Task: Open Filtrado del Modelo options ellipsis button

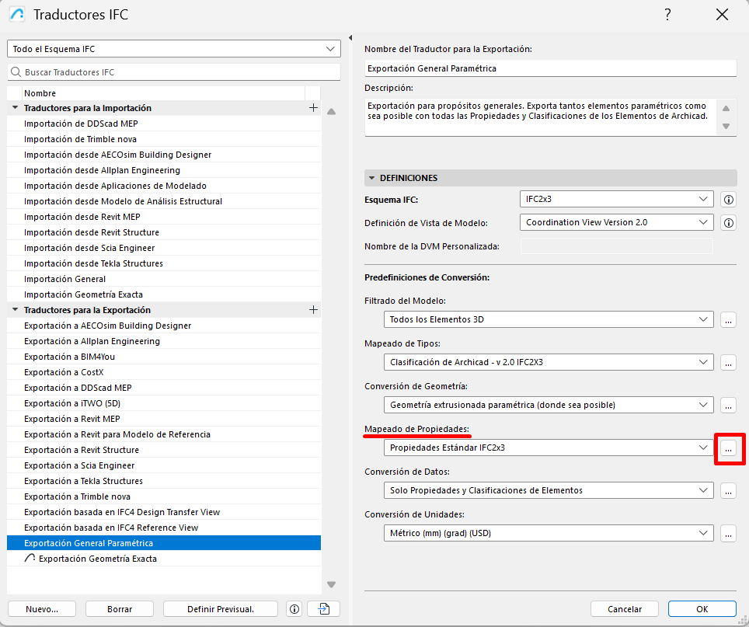Action: pos(728,320)
